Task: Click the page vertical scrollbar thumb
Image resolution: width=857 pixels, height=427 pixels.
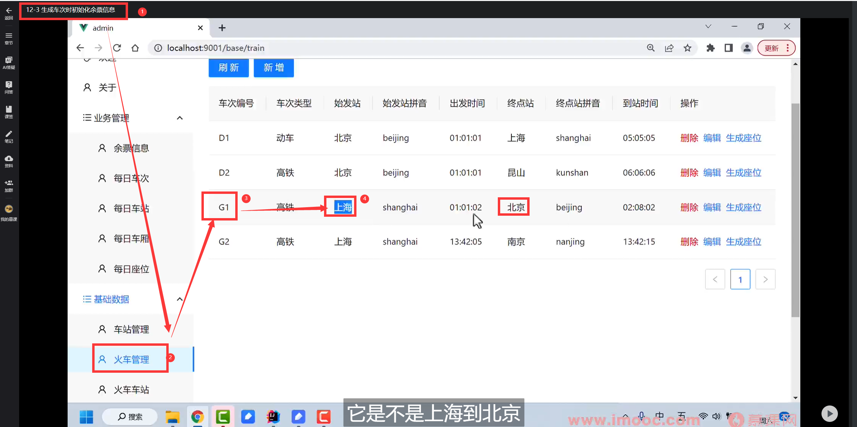Action: click(795, 210)
